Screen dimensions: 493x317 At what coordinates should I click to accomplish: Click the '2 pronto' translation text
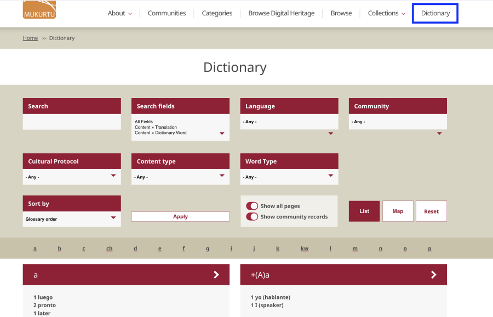[x=45, y=305]
